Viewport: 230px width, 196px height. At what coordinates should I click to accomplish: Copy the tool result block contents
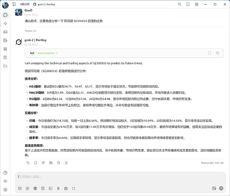pos(217,53)
